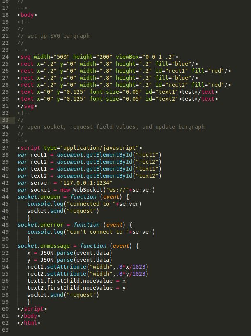Click id="rect1" on line 26
Screen dimensions: 251x336
pyautogui.click(x=172, y=71)
